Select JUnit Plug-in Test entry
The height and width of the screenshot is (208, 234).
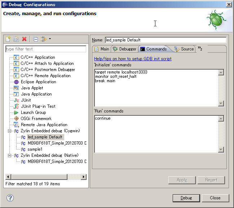38,106
